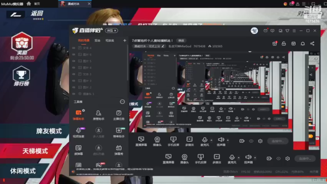Open mail icon in 直播伴侣 title bar
The image size is (327, 184).
coord(265,31)
